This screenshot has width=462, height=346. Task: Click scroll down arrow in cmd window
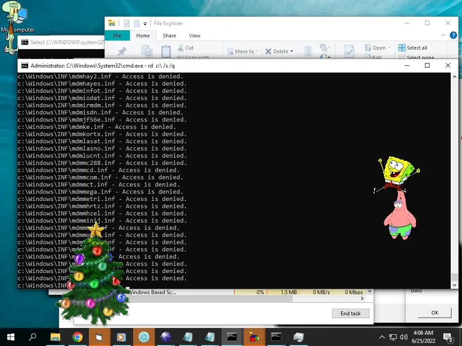[454, 285]
